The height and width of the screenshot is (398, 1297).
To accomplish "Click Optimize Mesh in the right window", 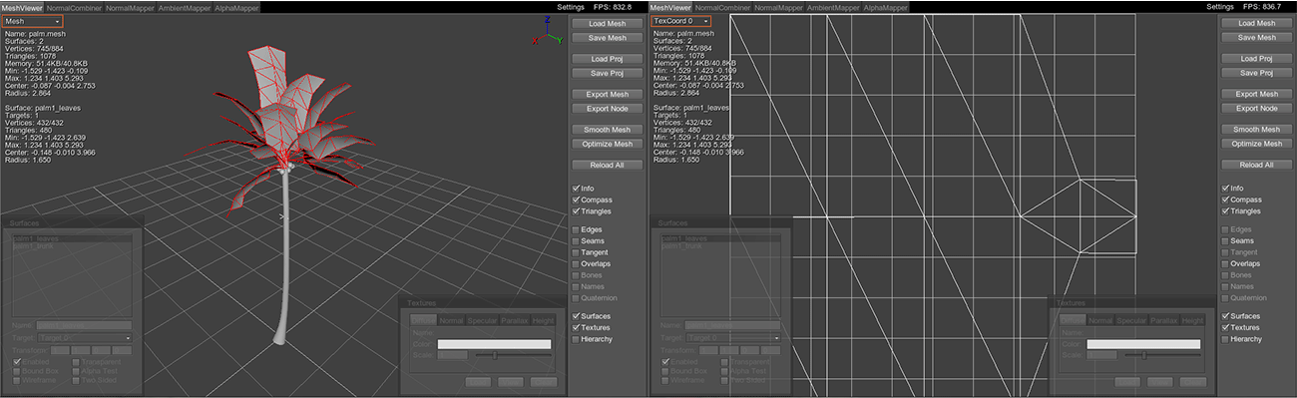I will [x=1256, y=144].
